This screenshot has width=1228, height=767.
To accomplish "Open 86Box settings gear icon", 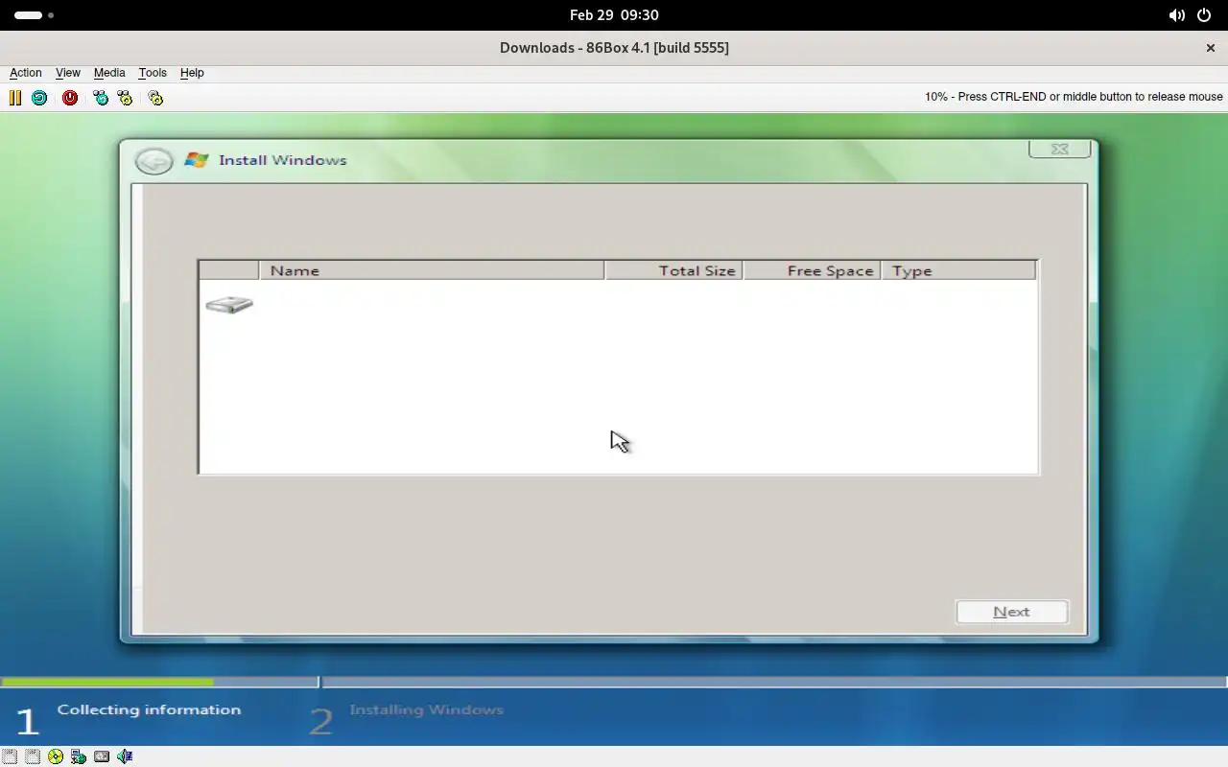I will tap(155, 98).
